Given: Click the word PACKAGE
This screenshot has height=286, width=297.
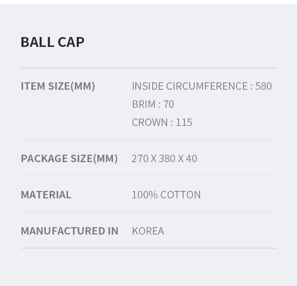Looking at the screenshot, I should [44, 158].
